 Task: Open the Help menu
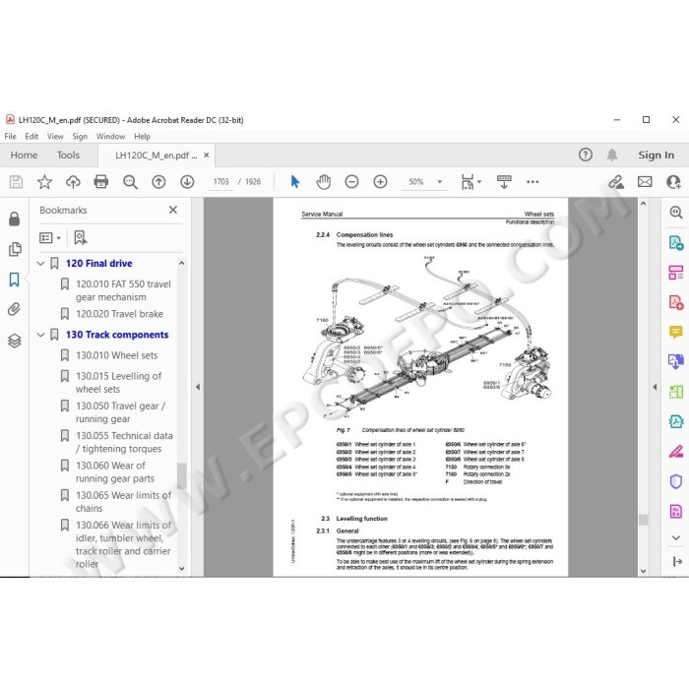(143, 136)
